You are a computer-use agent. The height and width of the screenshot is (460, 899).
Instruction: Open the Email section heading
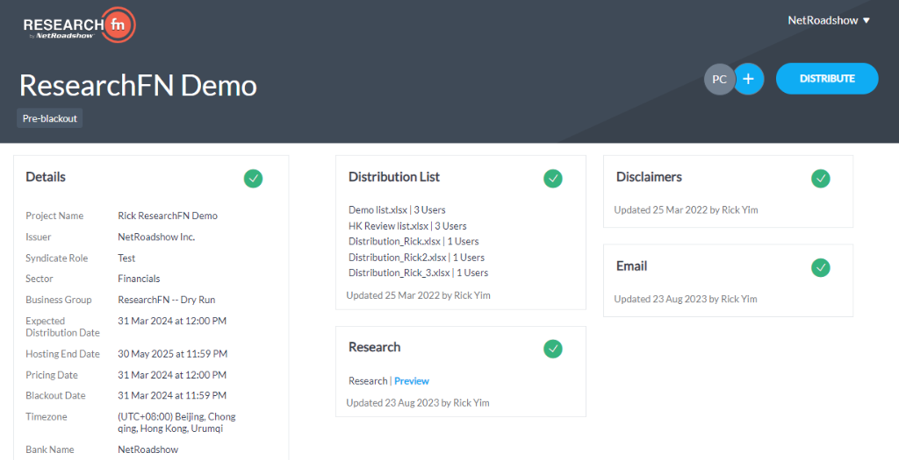(632, 266)
